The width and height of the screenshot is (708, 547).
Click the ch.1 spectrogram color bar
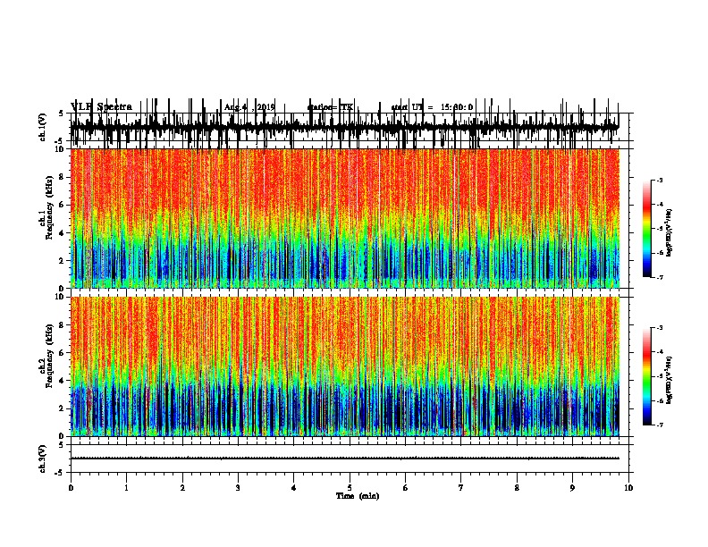(647, 229)
